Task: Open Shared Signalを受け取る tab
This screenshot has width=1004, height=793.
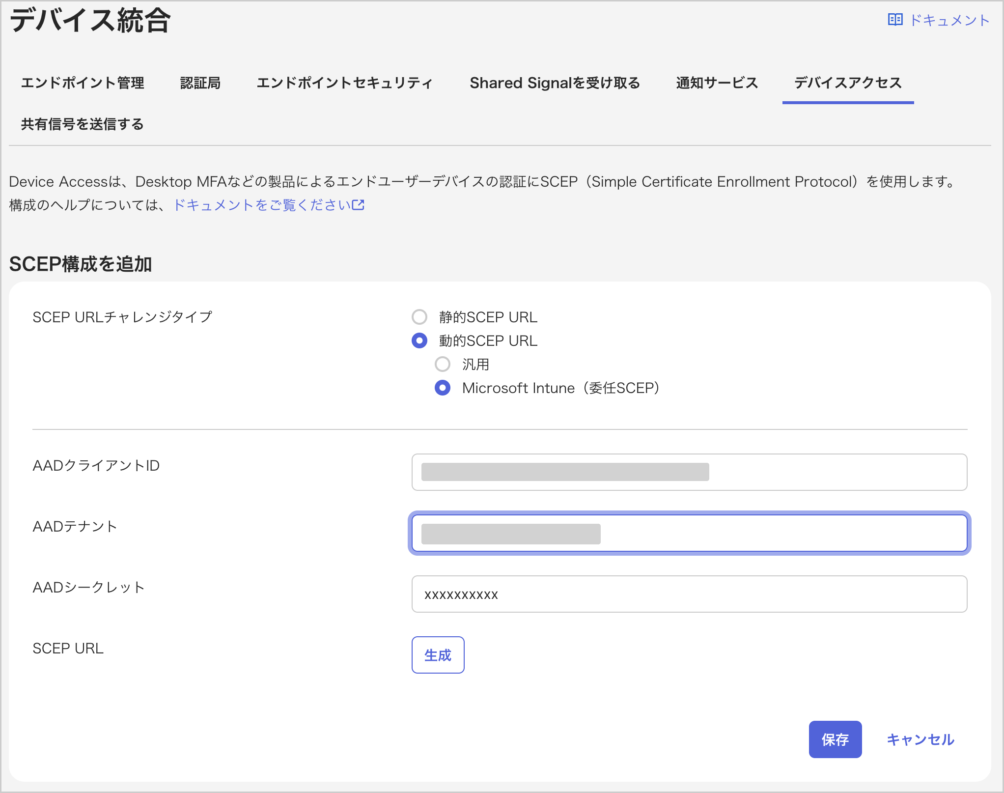Action: [x=555, y=83]
